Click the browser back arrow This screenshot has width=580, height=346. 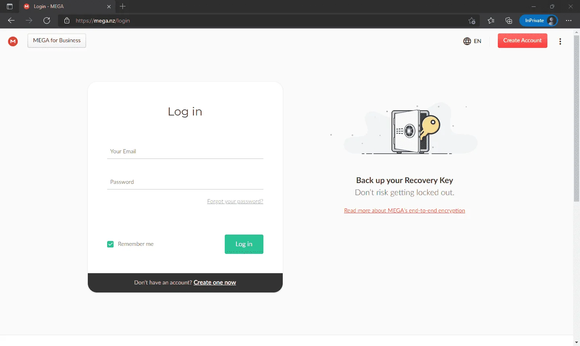pos(11,21)
